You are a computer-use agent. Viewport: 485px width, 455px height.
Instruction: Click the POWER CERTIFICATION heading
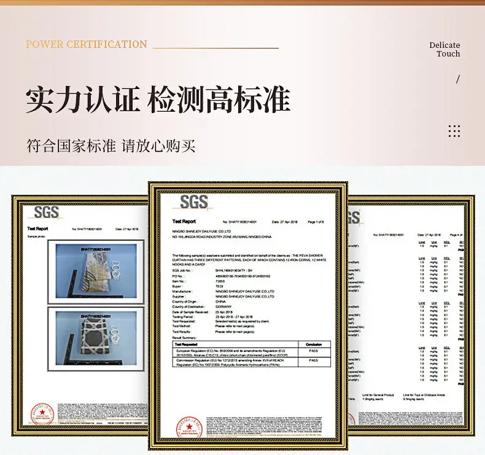click(87, 44)
